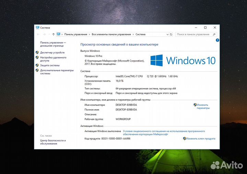Click product code 00331-10000-00001-AA996

coord(116,139)
